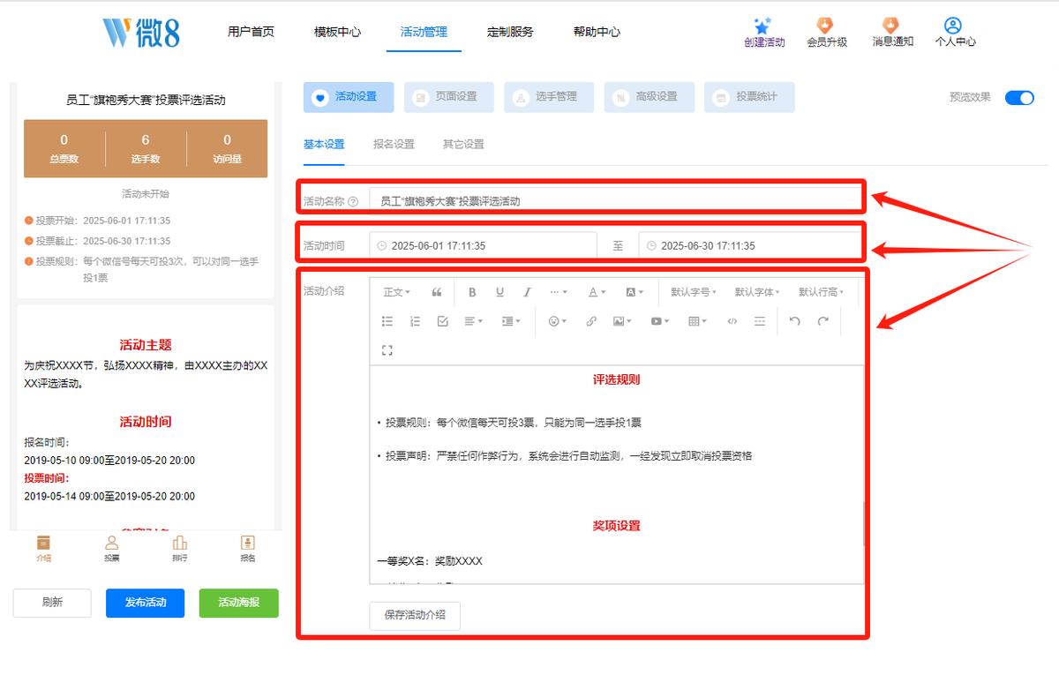Open 排行 in the phone preview
The image size is (1059, 675).
click(x=179, y=548)
